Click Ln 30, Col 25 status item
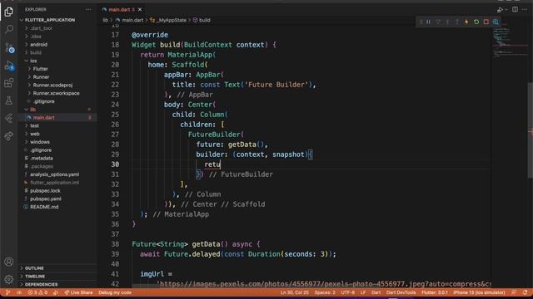The width and height of the screenshot is (533, 299). 294,292
